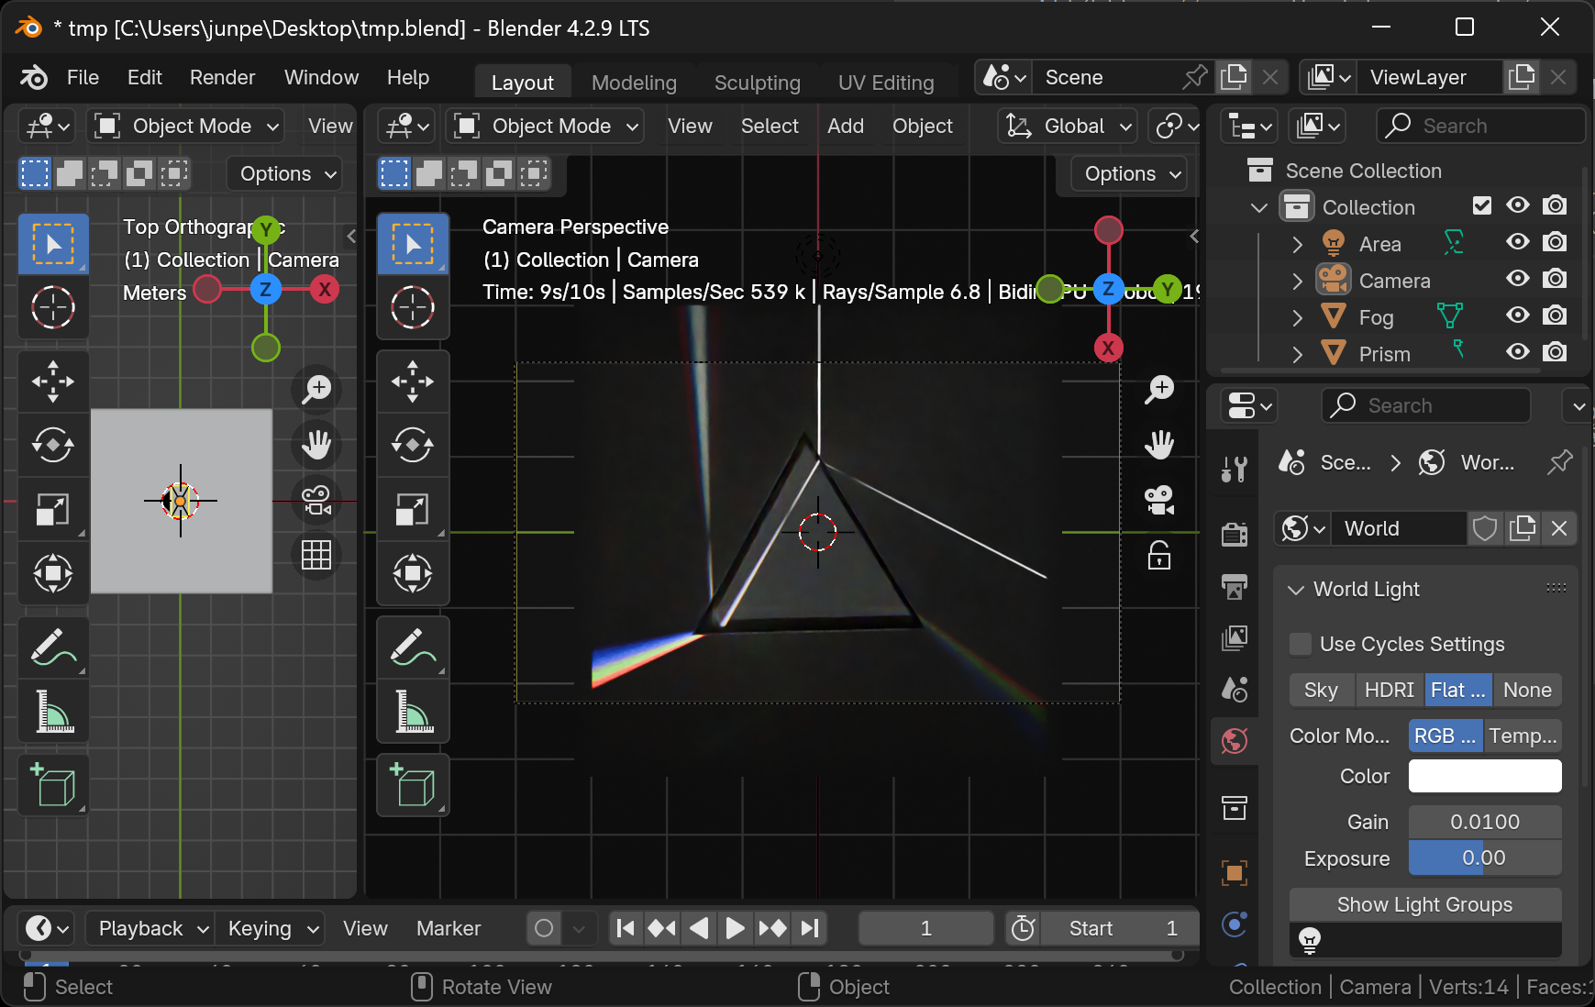Switch to the Modeling workspace tab
The image size is (1595, 1007).
click(634, 83)
